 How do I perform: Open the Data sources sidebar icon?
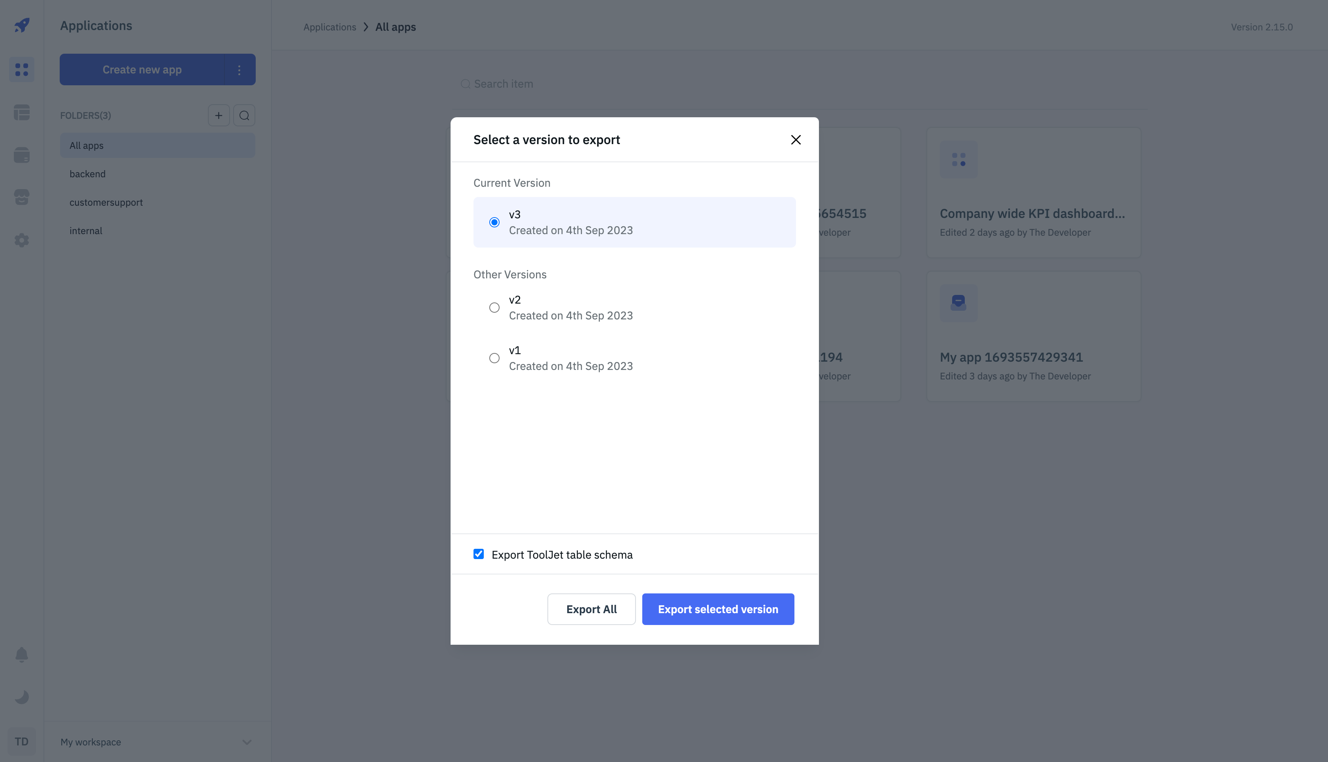point(21,155)
